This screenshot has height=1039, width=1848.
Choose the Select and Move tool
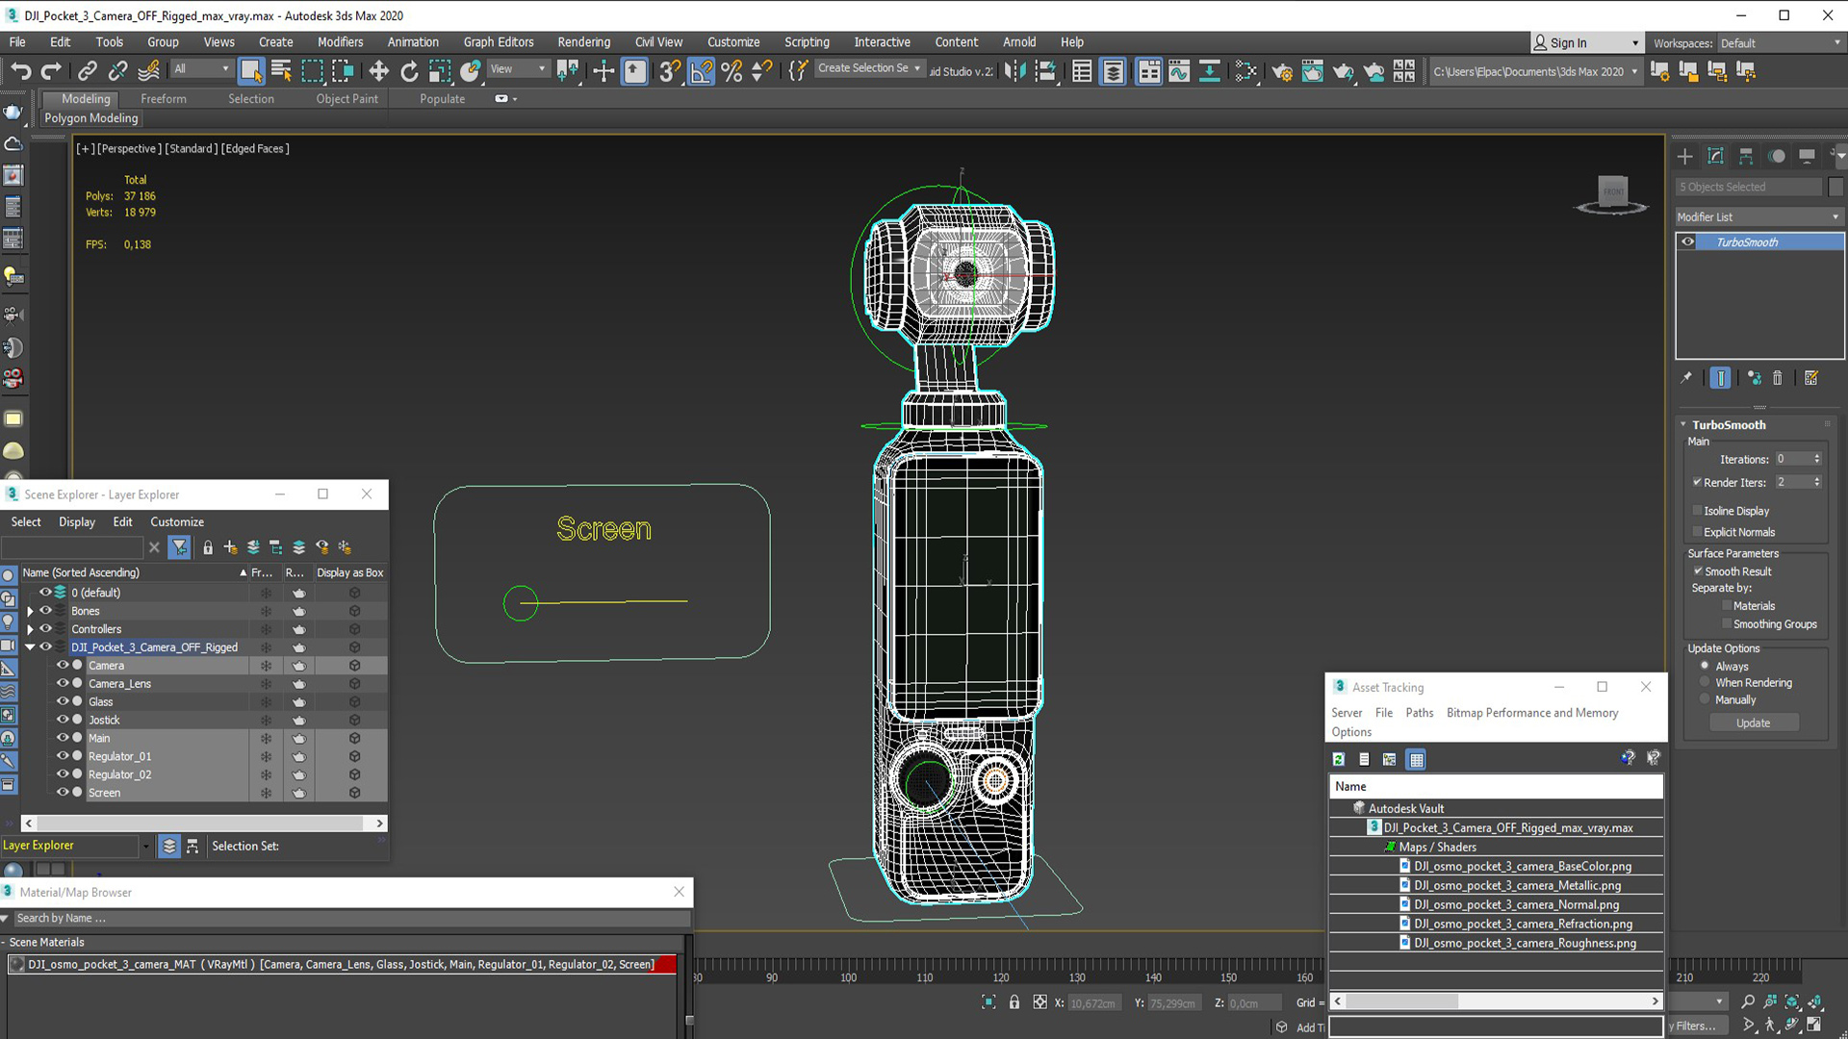coord(378,70)
